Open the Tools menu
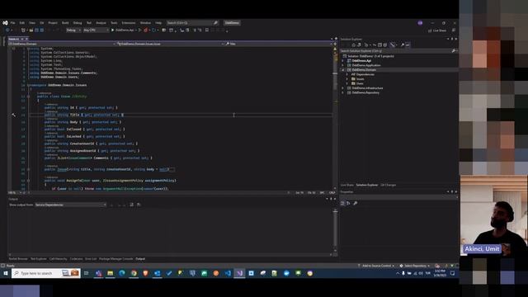528x297 pixels. [x=114, y=23]
